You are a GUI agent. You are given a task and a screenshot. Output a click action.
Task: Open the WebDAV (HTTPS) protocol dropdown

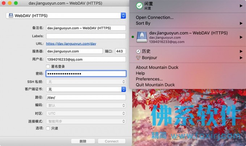[66, 16]
